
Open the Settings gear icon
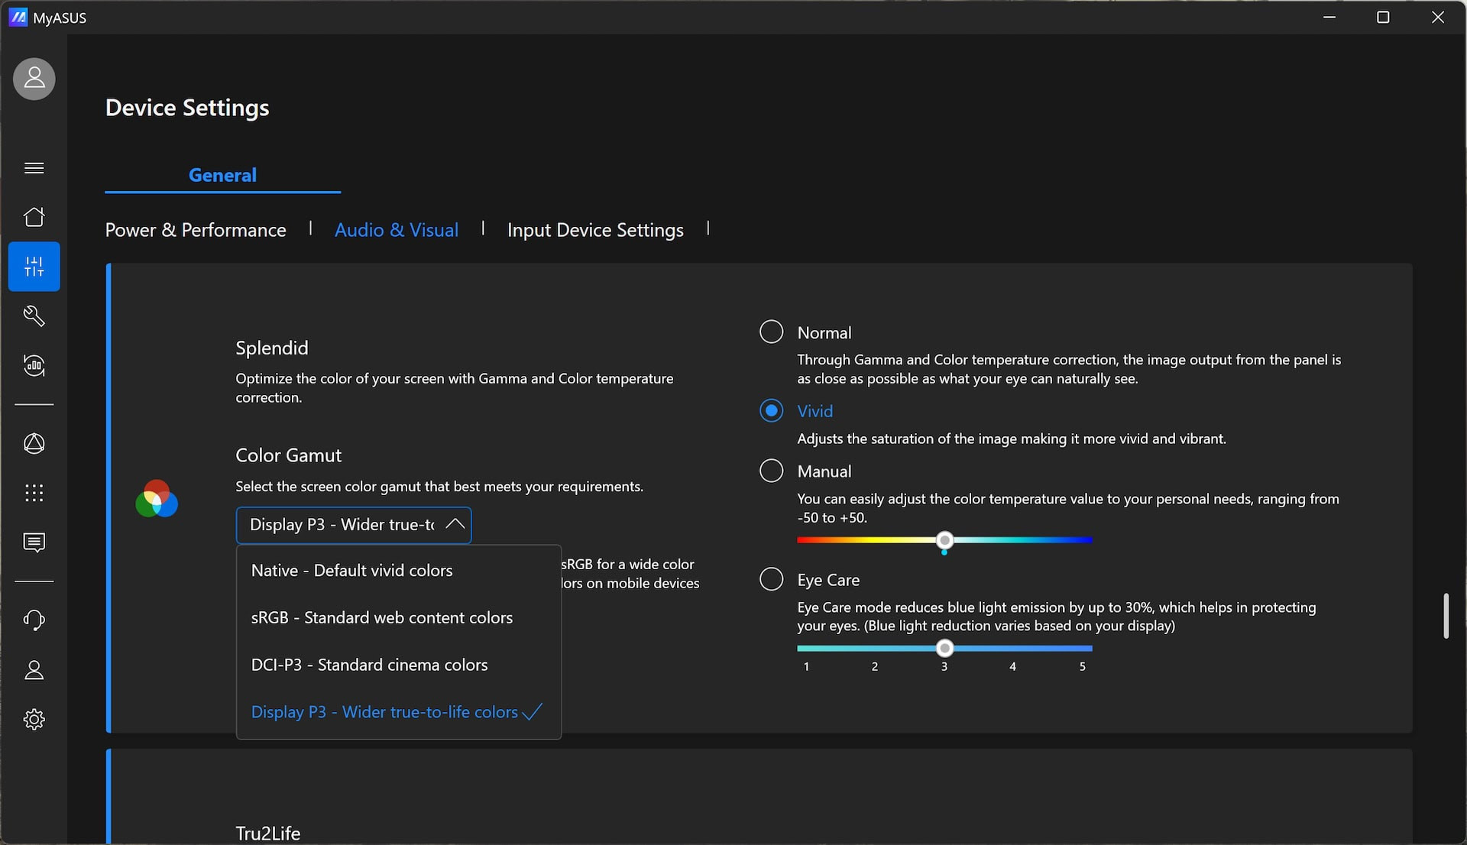coord(34,720)
